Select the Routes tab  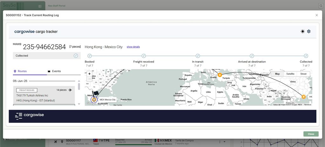22,71
